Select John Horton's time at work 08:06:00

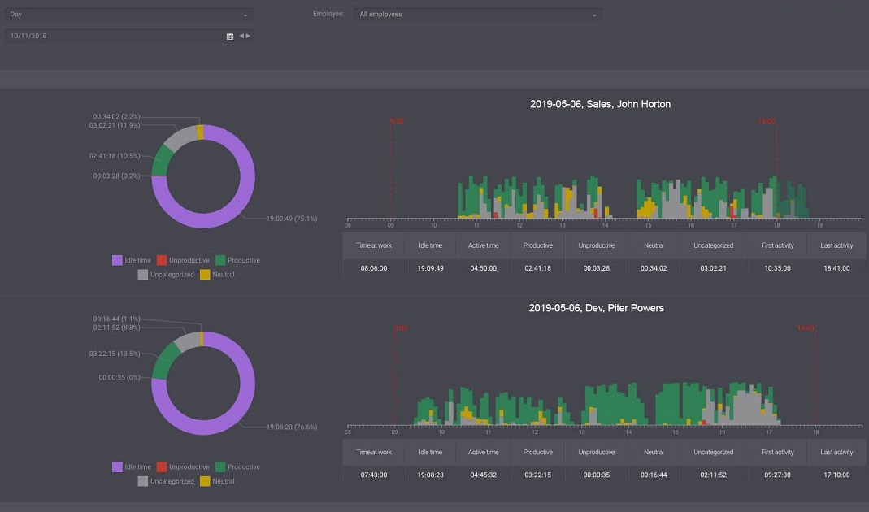374,268
